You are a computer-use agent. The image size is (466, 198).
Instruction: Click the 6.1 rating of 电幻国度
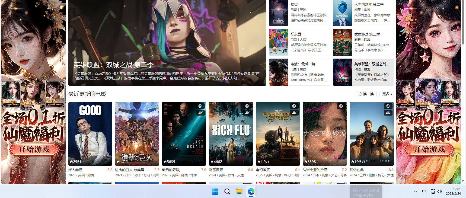tap(297, 170)
